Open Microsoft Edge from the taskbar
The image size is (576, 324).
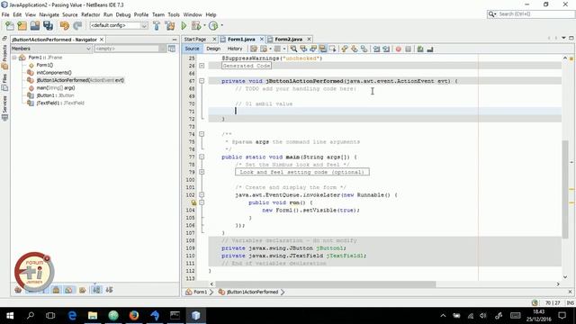[x=72, y=315]
